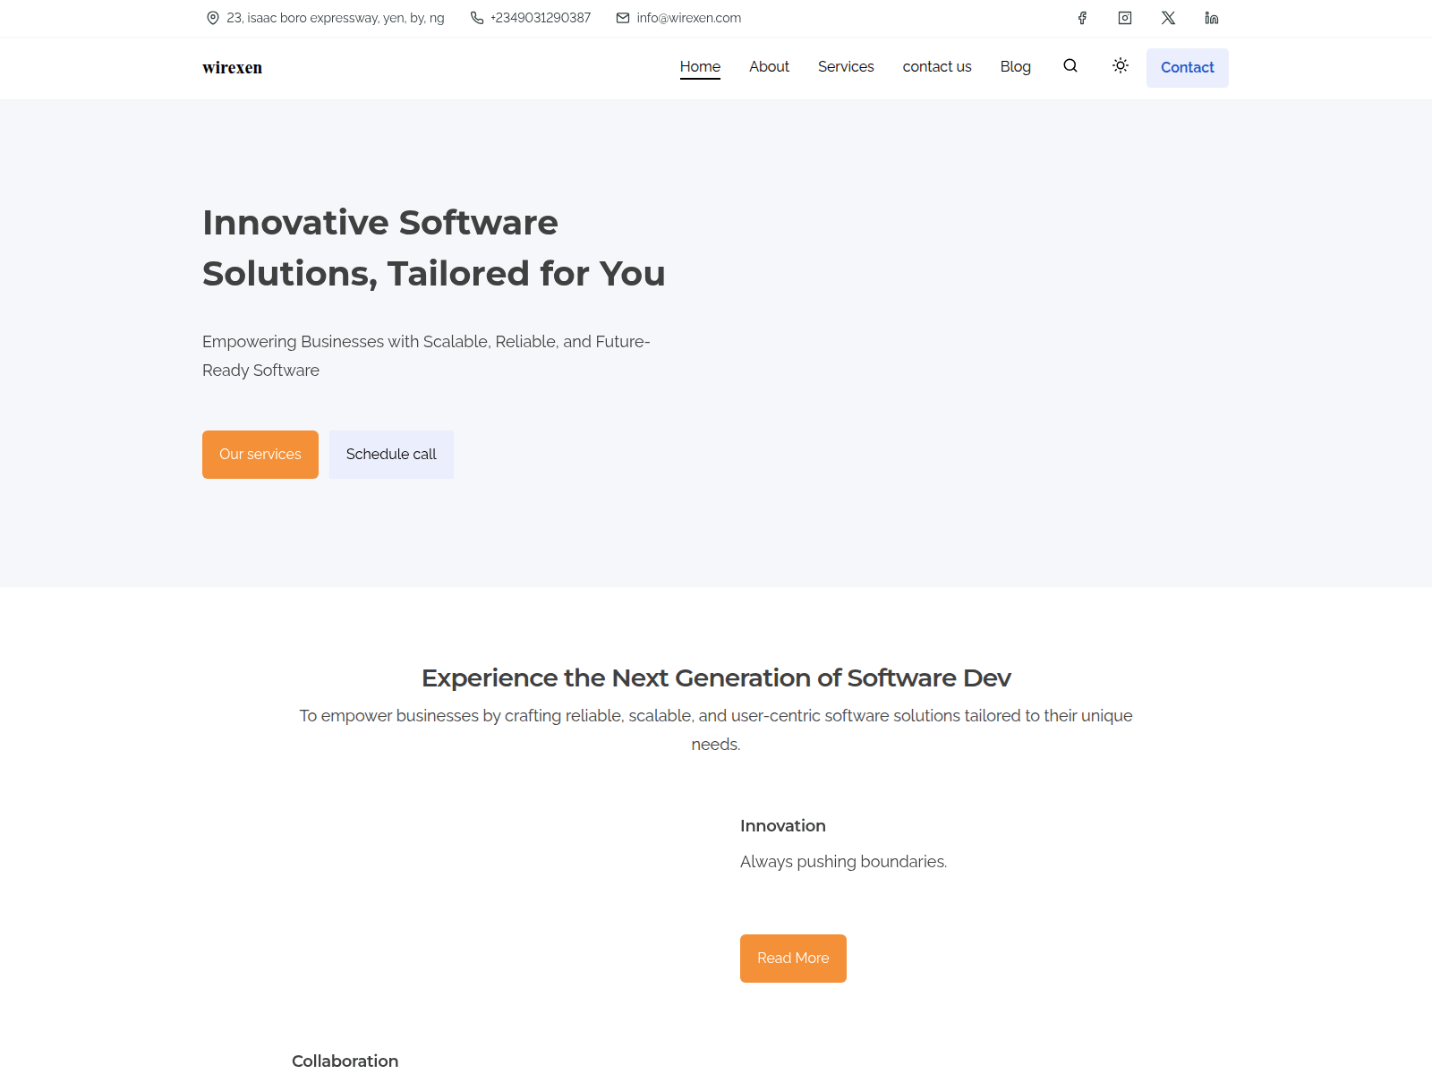1432x1074 pixels.
Task: Open the X (Twitter) social icon
Action: 1168,18
